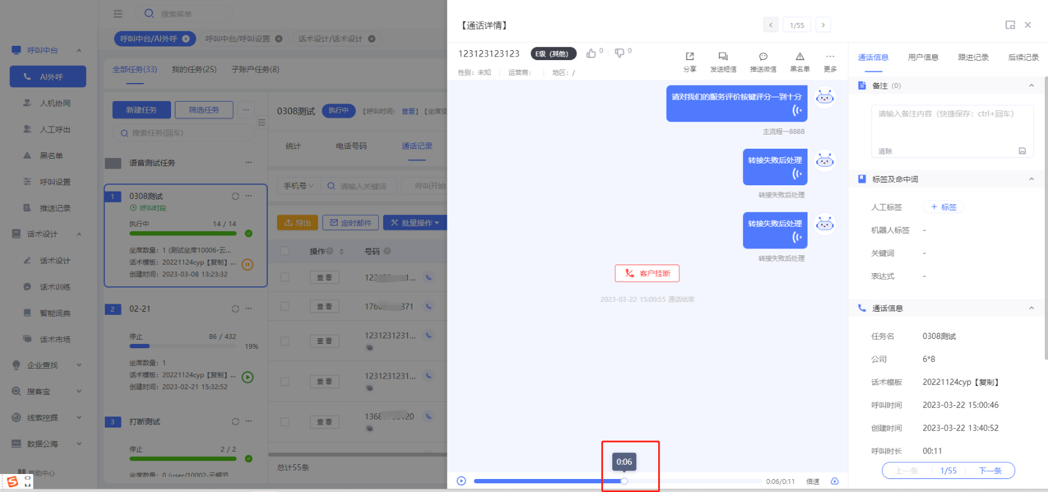Click the push WeChat (推送微信) icon
Image resolution: width=1048 pixels, height=492 pixels.
[763, 57]
